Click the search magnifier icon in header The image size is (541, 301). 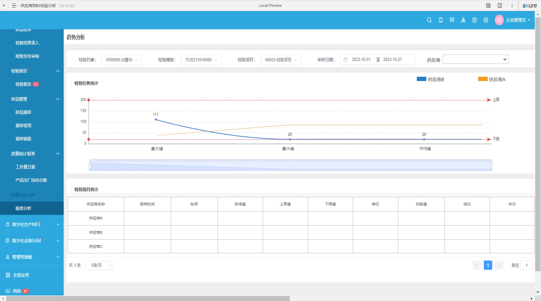429,20
